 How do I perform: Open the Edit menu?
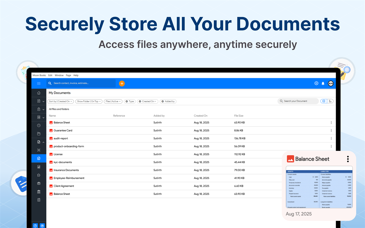[x=50, y=75]
